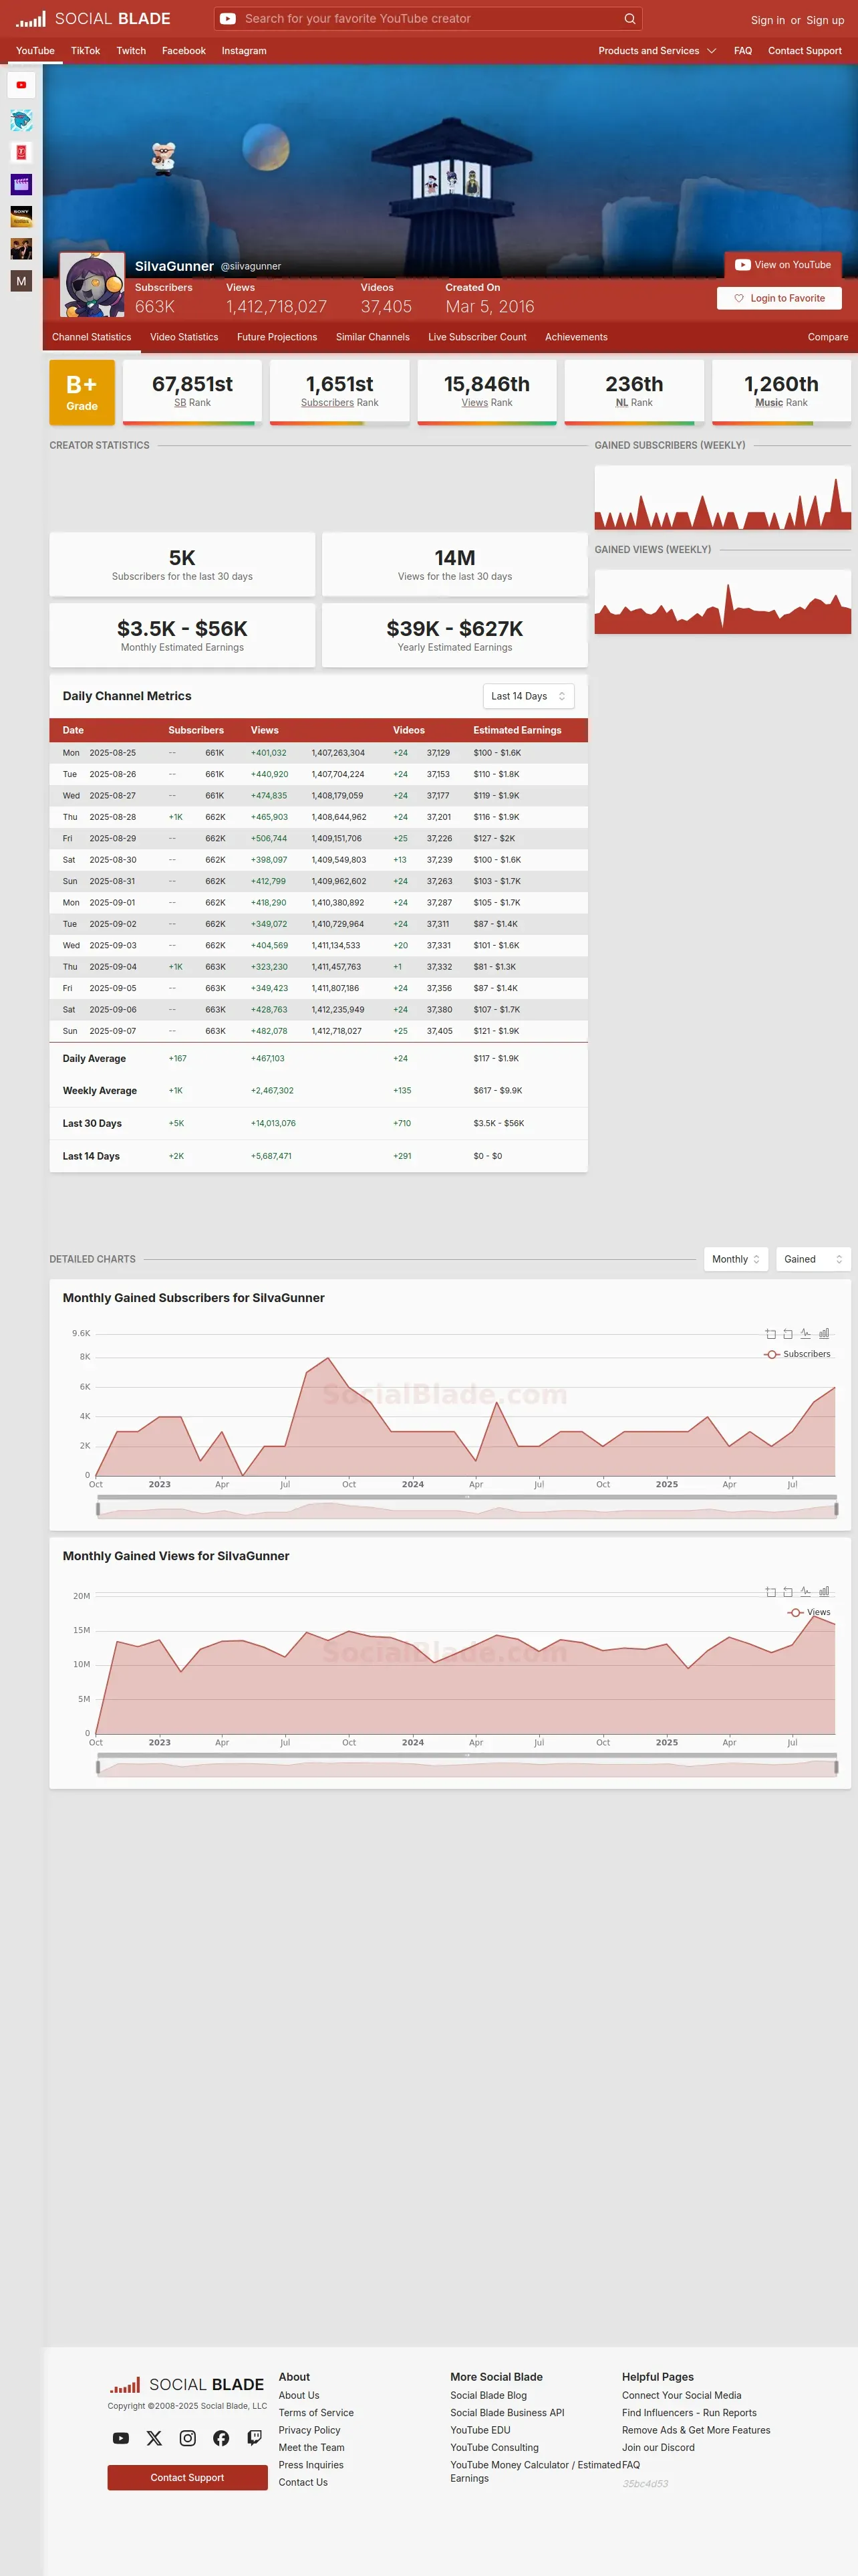
Task: Open the Video Statistics tab
Action: 184,337
